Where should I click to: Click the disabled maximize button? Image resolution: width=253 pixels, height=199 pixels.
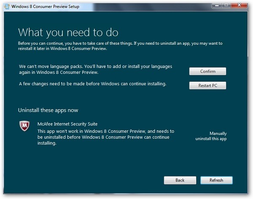pyautogui.click(x=226, y=5)
